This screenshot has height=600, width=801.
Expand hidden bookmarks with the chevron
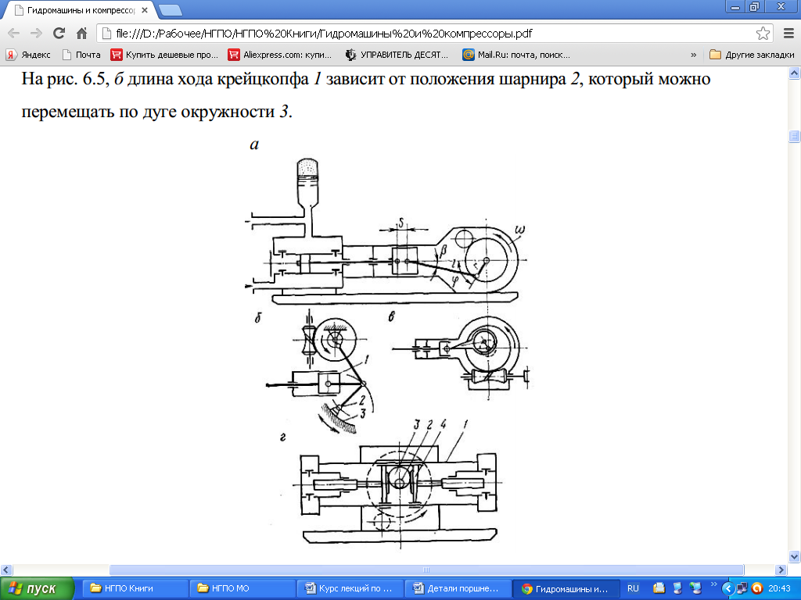(x=693, y=55)
